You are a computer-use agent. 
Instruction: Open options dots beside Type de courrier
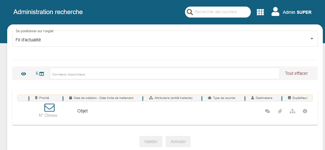[201, 98]
